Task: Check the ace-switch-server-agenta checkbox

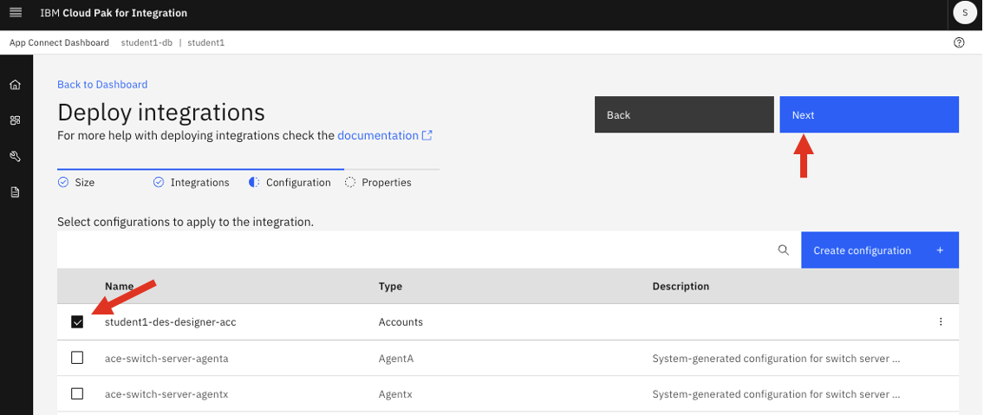Action: pos(77,358)
